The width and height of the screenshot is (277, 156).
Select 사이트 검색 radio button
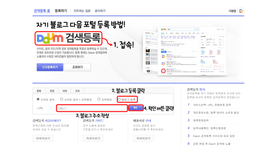pyautogui.click(x=38, y=99)
